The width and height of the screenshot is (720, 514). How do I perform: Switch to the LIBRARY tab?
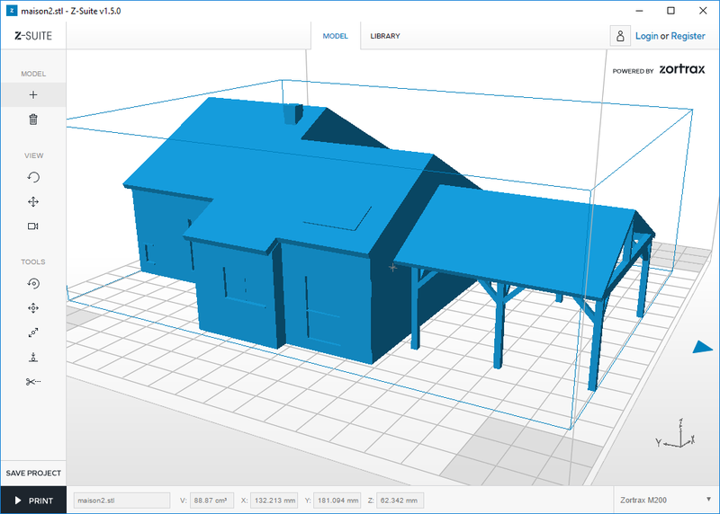click(385, 36)
